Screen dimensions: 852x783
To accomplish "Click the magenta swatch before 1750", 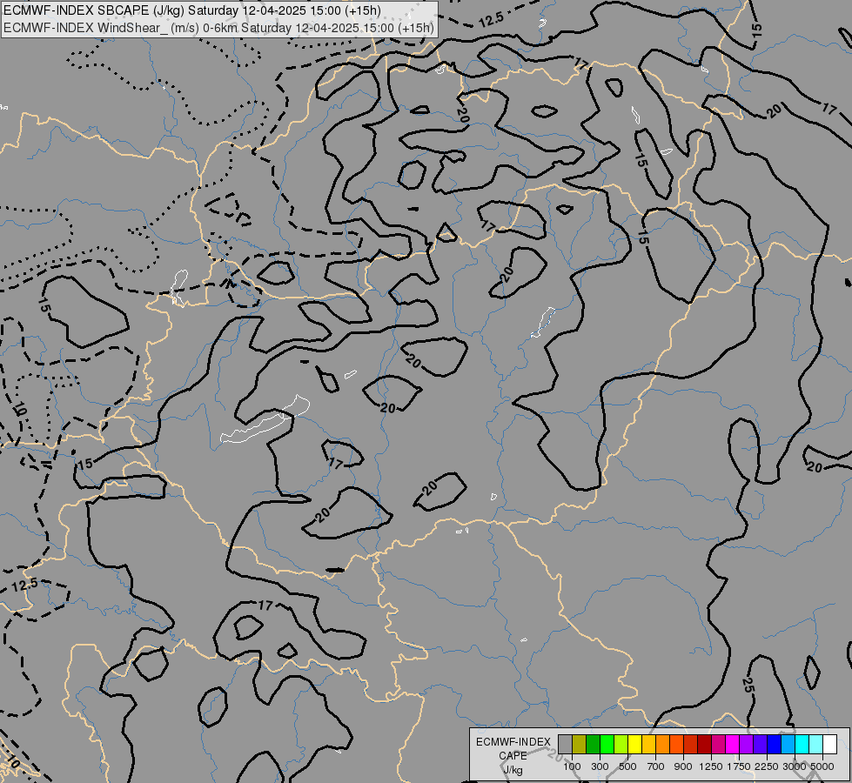I will click(x=733, y=745).
